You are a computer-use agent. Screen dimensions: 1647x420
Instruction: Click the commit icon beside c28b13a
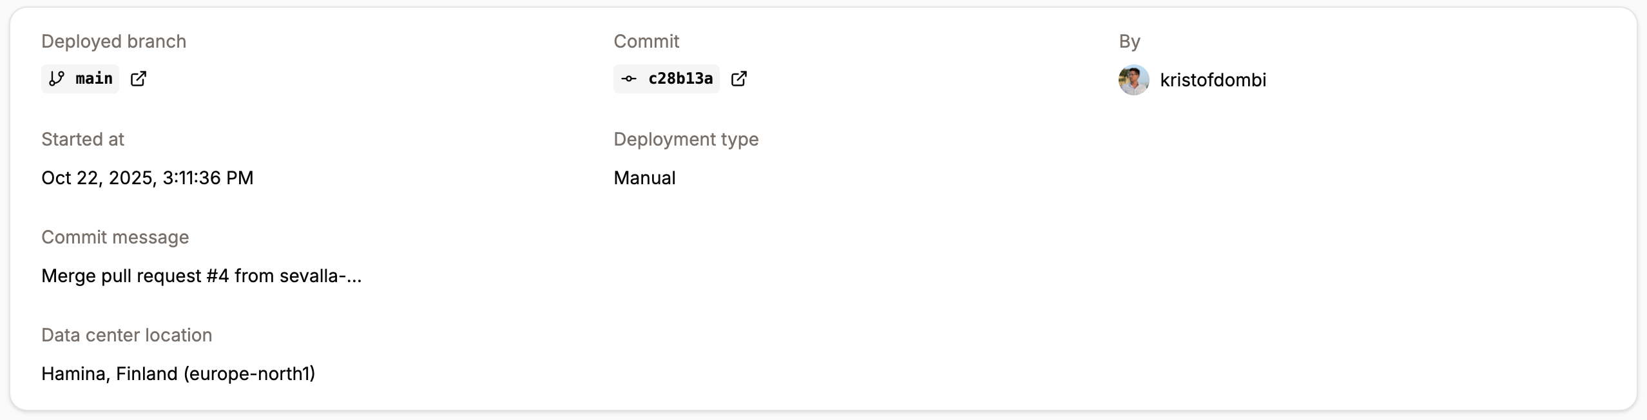628,79
